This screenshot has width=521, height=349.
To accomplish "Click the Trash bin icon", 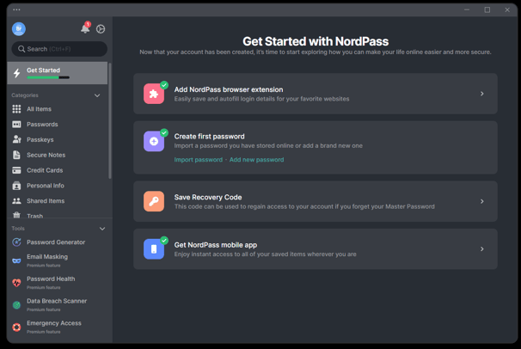I will (16, 215).
